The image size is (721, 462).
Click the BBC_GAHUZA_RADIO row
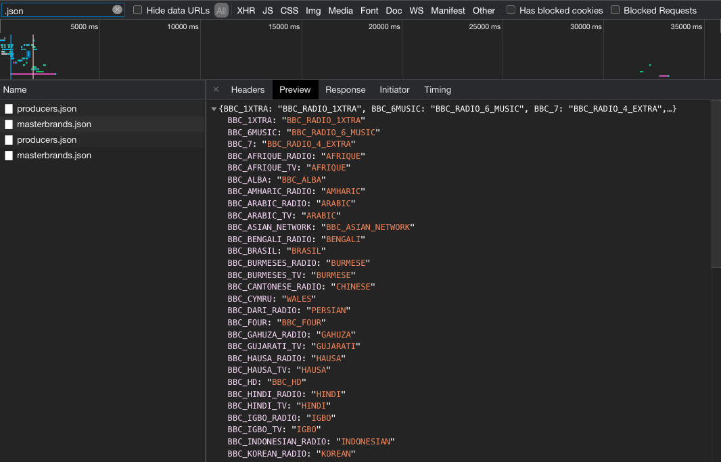point(292,335)
